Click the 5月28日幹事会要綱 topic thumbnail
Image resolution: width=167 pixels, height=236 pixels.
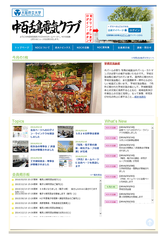65,132
